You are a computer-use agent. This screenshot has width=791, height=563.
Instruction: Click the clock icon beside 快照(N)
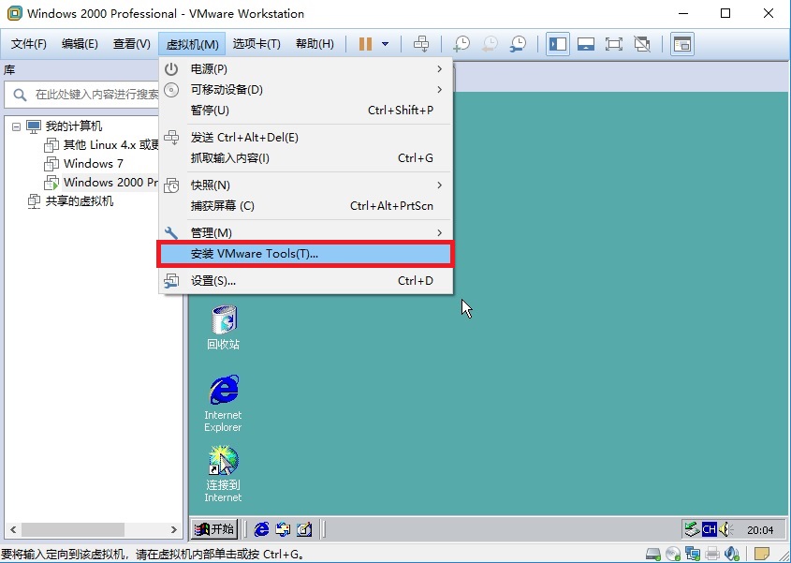(x=171, y=185)
